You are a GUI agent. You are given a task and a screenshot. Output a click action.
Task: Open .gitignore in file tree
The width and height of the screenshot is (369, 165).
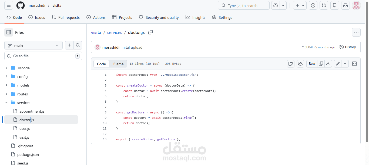[25, 146]
